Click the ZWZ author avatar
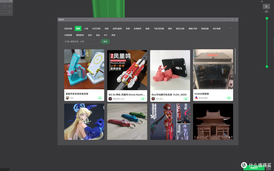 67,98
